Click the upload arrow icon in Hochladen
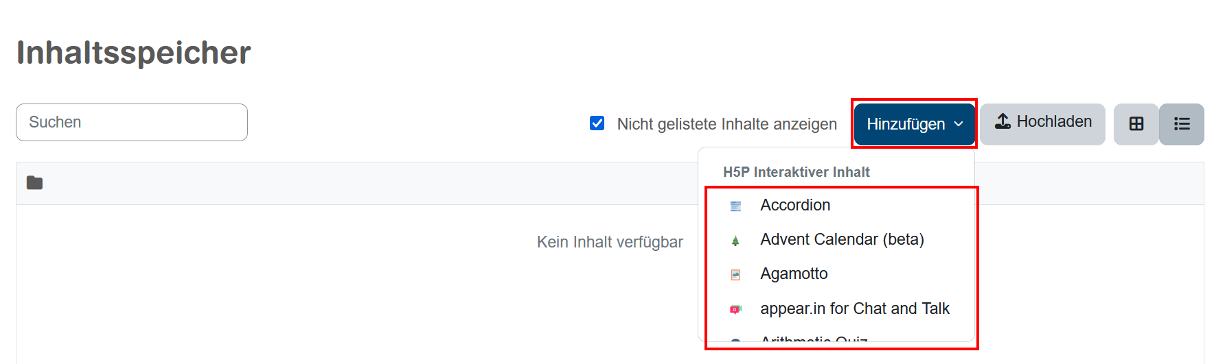 1003,121
